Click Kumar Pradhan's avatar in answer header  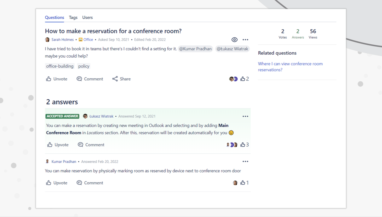coord(47,162)
